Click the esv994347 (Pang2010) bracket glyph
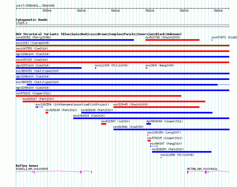 [154, 146]
